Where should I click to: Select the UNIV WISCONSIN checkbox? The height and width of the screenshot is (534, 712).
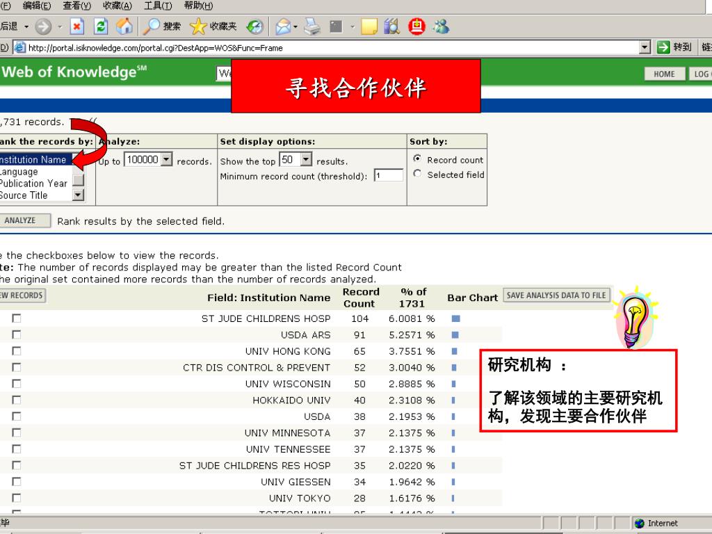point(17,384)
